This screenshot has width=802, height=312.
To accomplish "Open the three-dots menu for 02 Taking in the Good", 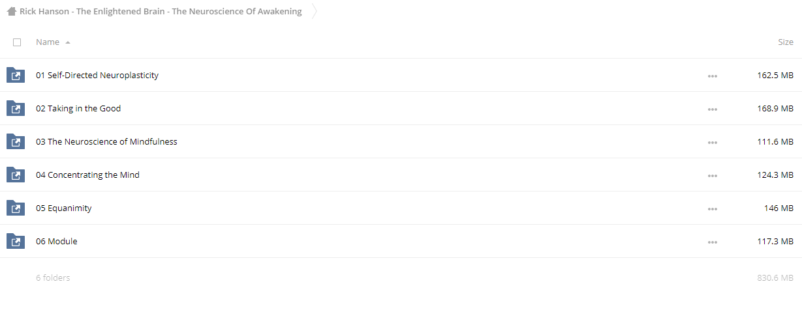I will pos(712,109).
